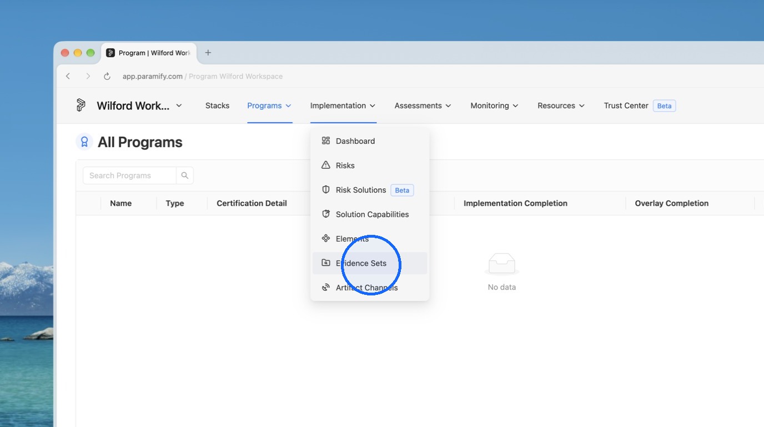Go to the Stacks page

(217, 106)
